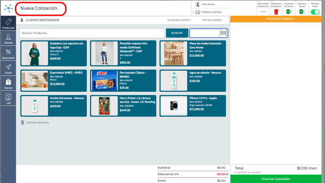Click Finalizar Cotización green button

[276, 179]
